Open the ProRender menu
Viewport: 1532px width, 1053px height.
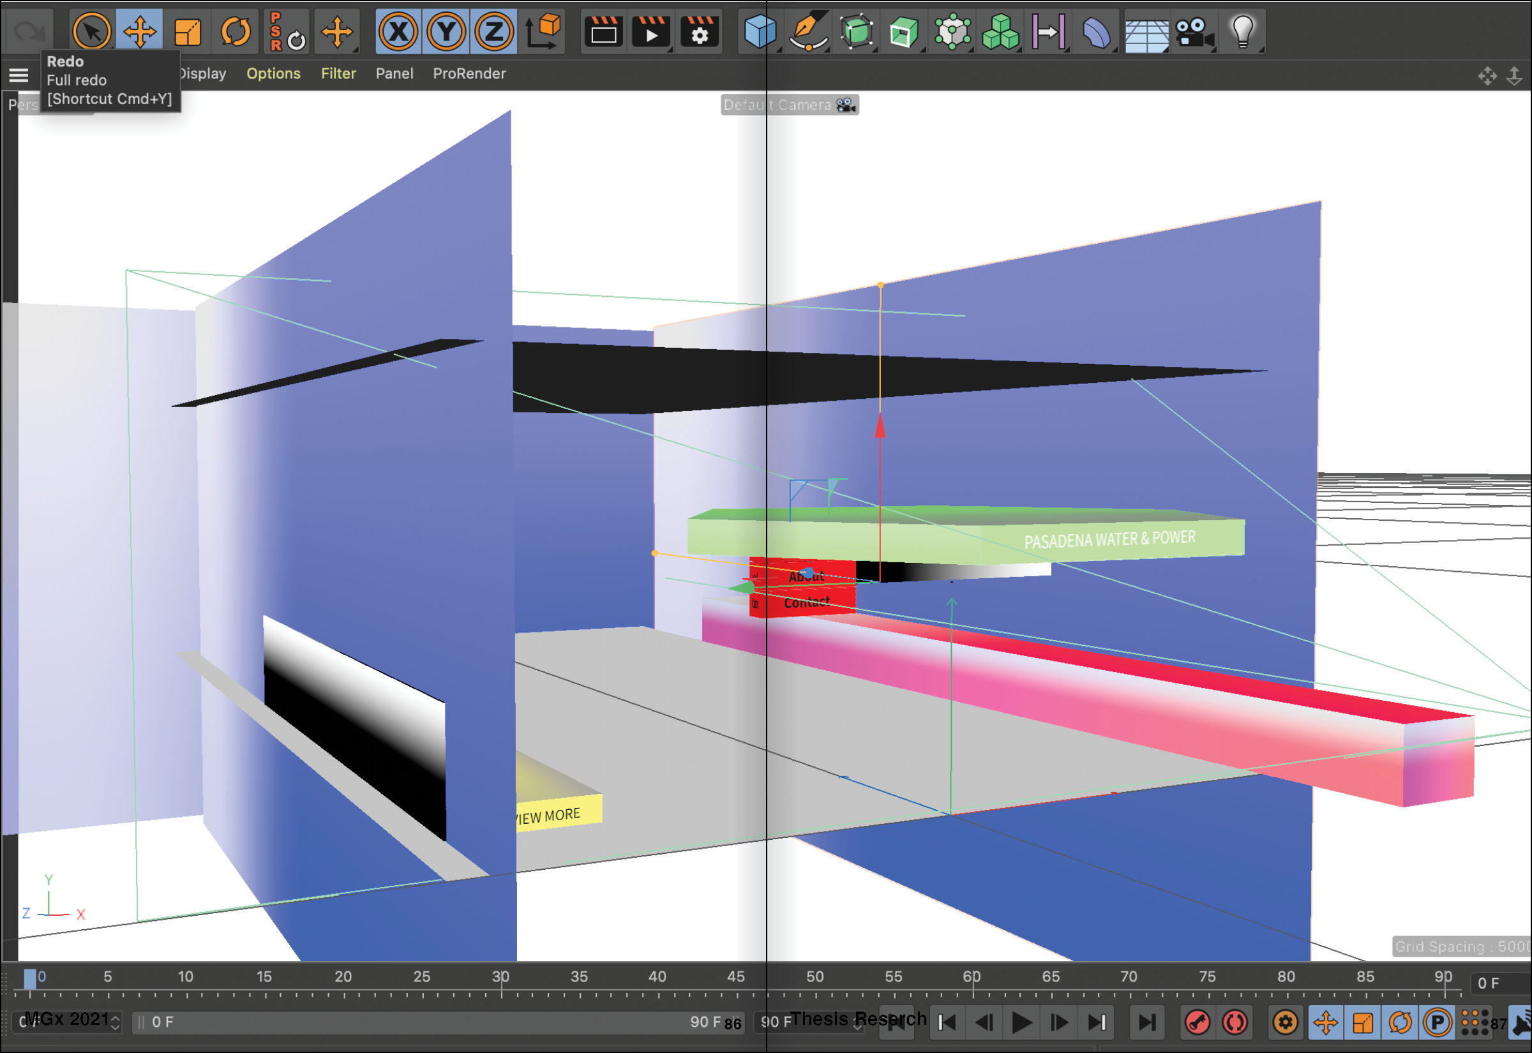[x=469, y=75]
